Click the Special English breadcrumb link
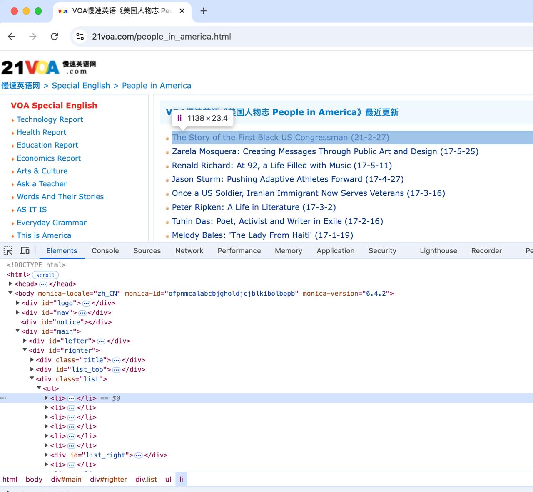533x492 pixels. pos(81,86)
